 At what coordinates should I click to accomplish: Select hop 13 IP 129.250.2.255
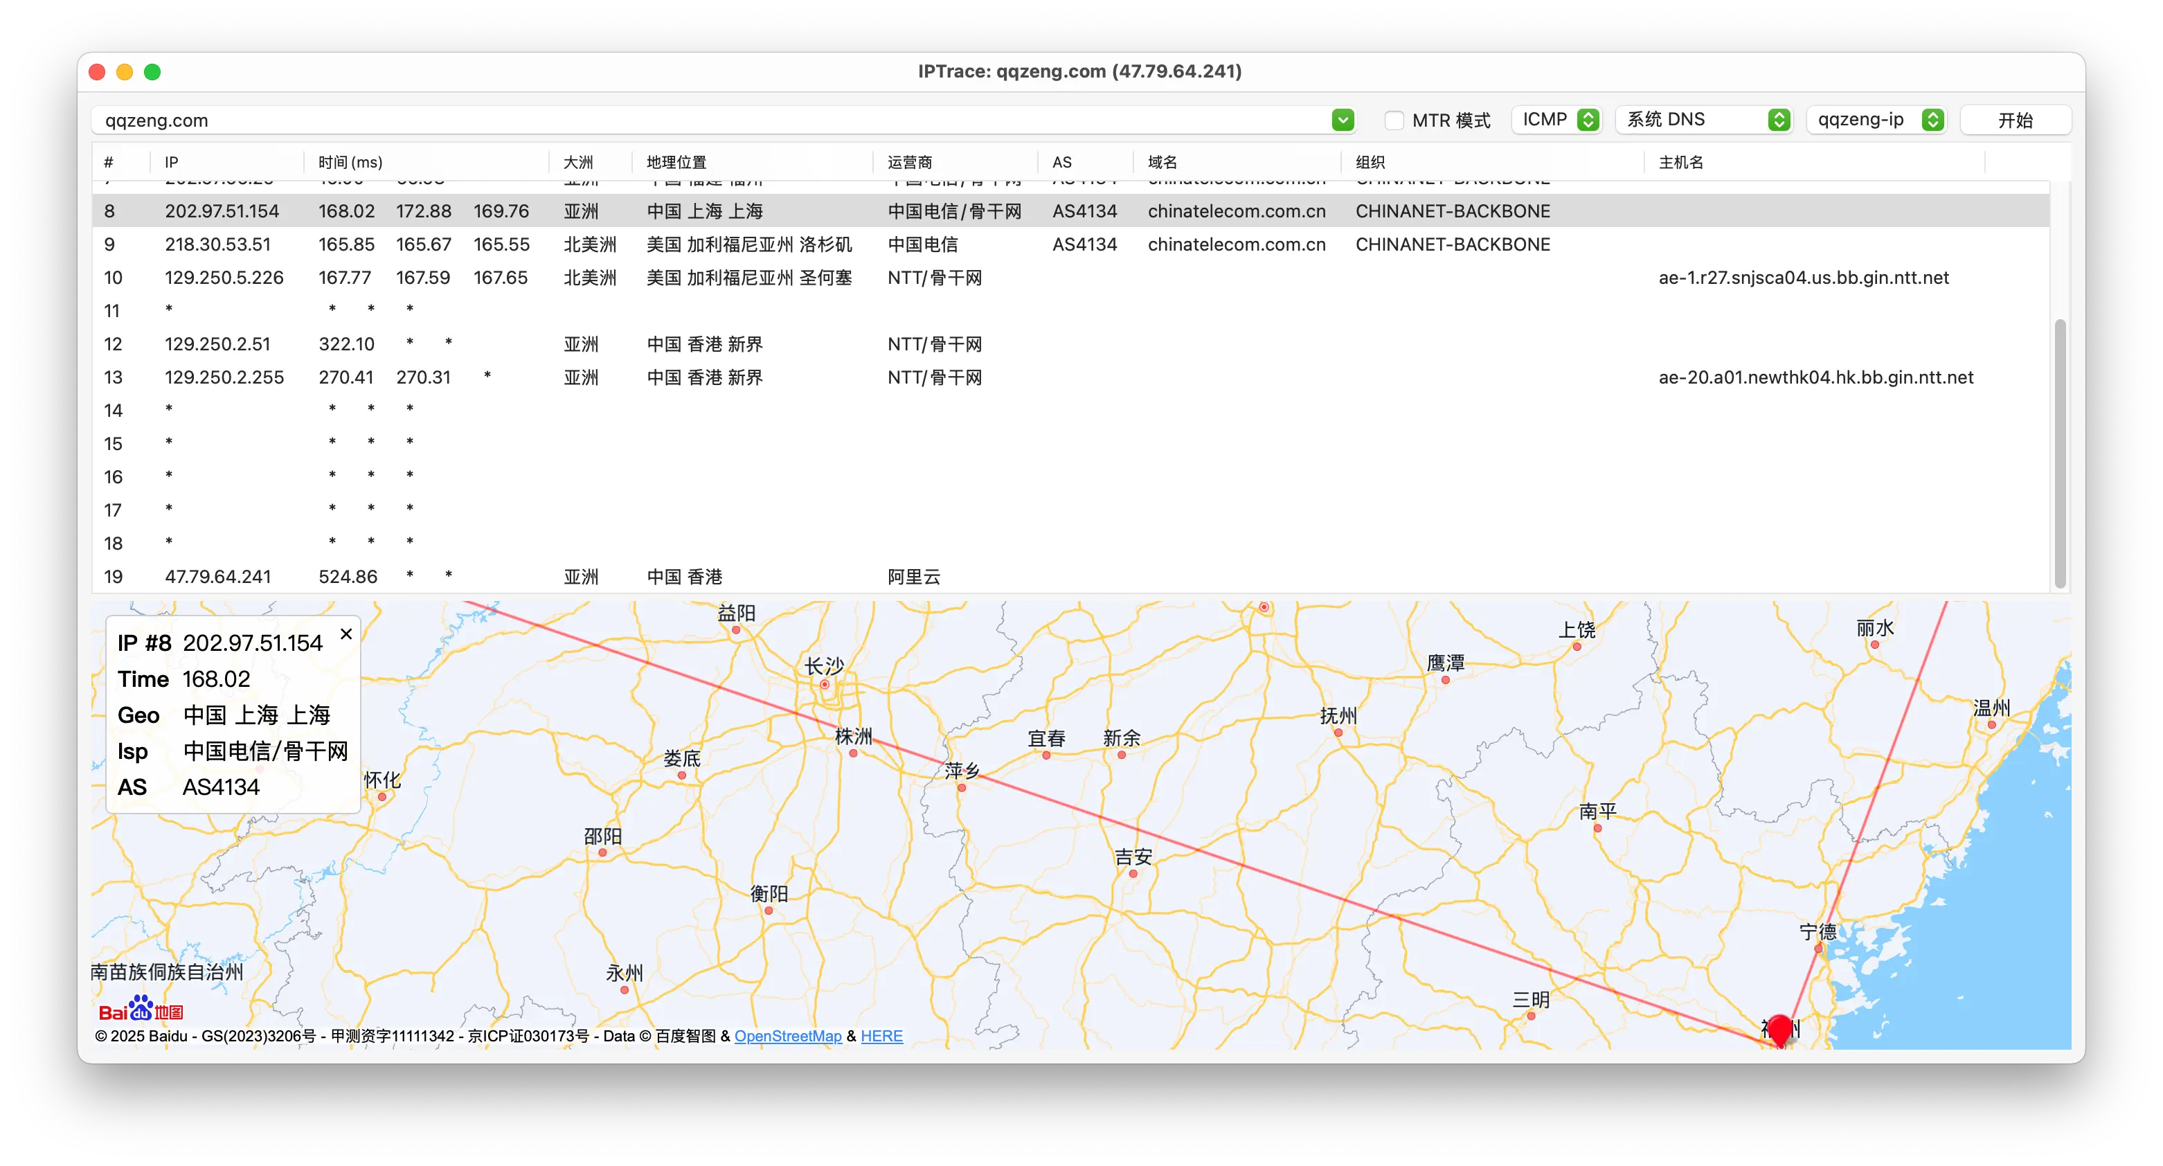(x=224, y=378)
